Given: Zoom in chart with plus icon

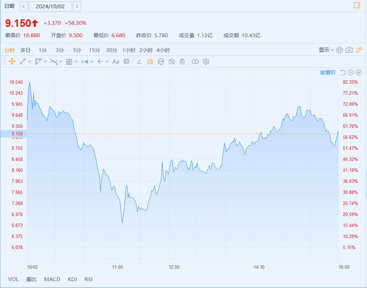Looking at the screenshot, I should 359,72.
